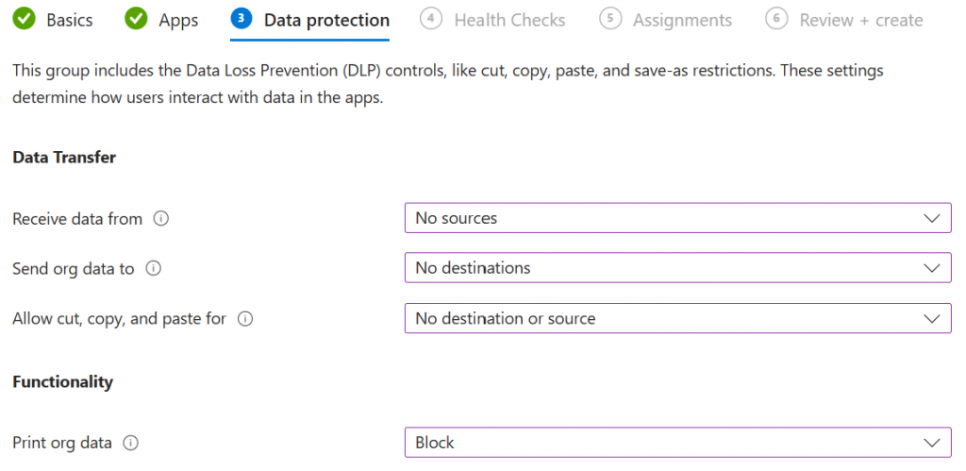The width and height of the screenshot is (966, 471).
Task: Click the step 3 circle icon
Action: [241, 19]
